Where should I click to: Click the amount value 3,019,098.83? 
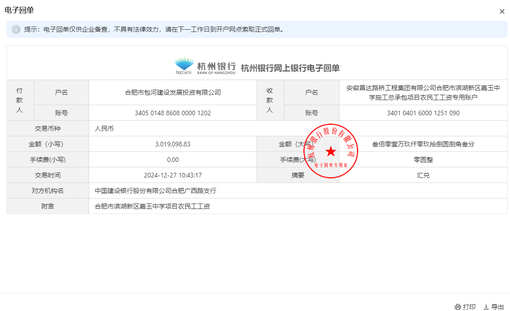pyautogui.click(x=173, y=144)
